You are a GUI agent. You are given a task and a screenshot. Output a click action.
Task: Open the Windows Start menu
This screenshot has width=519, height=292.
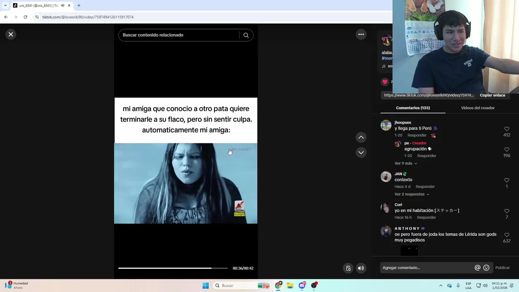tap(206, 286)
